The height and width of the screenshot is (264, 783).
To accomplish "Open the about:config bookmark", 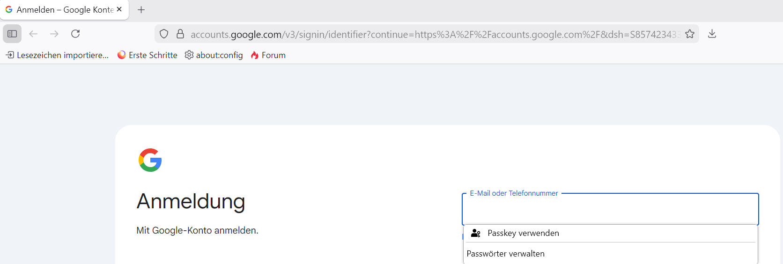I will tap(214, 55).
